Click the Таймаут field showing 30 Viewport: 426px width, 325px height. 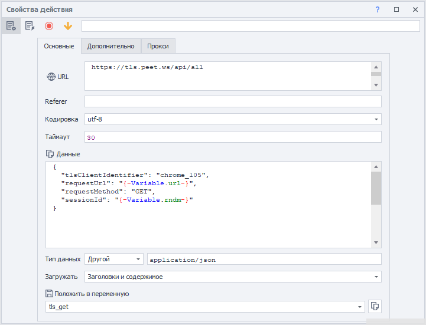[233, 137]
